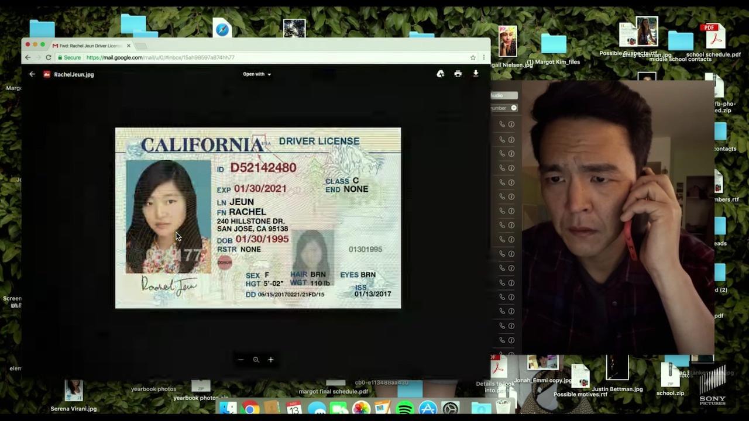The image size is (749, 421).
Task: Reload the Gmail page
Action: pyautogui.click(x=49, y=57)
